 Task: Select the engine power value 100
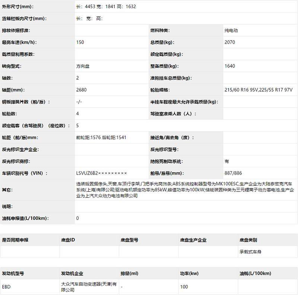point(184,287)
